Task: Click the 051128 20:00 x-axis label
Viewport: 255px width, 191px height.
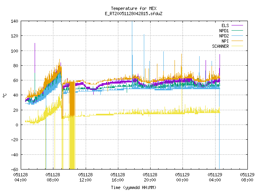Action: click(x=150, y=177)
